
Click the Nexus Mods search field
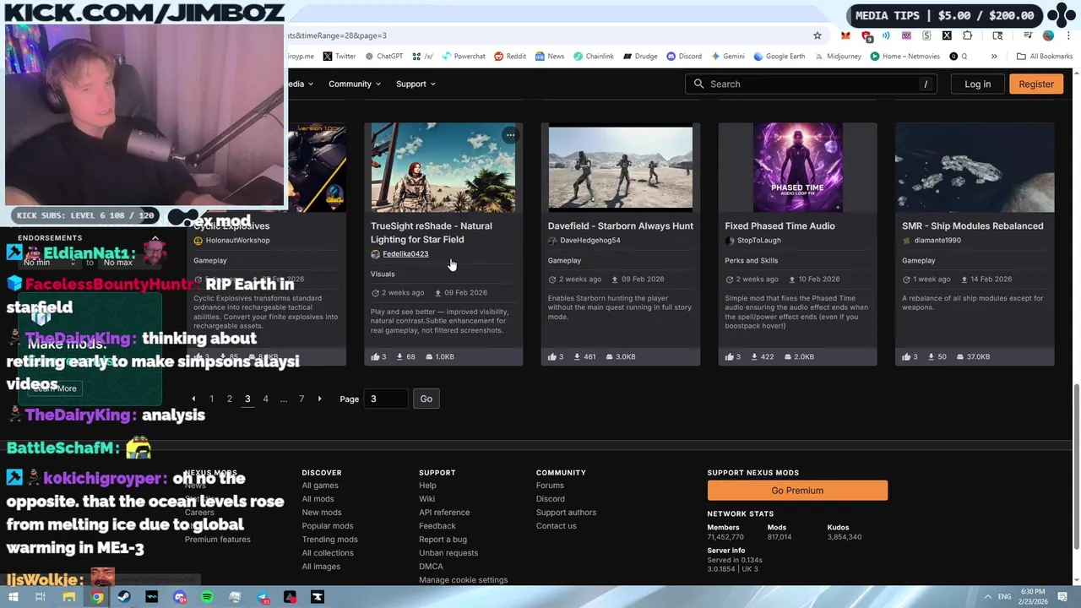point(812,84)
